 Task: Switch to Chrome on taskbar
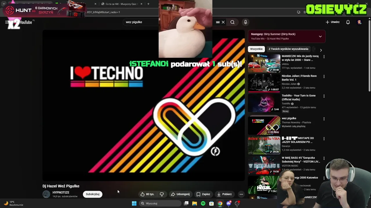220,203
